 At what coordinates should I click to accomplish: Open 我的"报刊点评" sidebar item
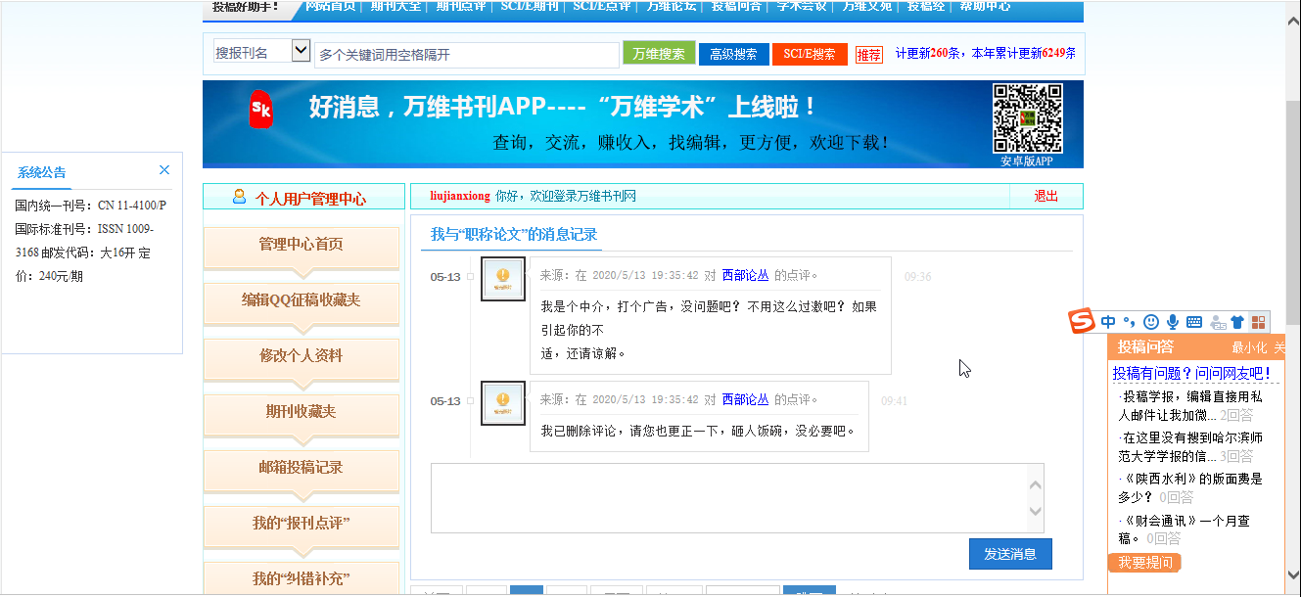pyautogui.click(x=301, y=524)
